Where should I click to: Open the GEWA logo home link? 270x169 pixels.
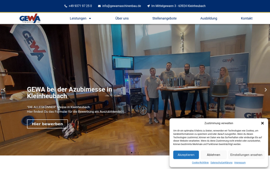(30, 18)
